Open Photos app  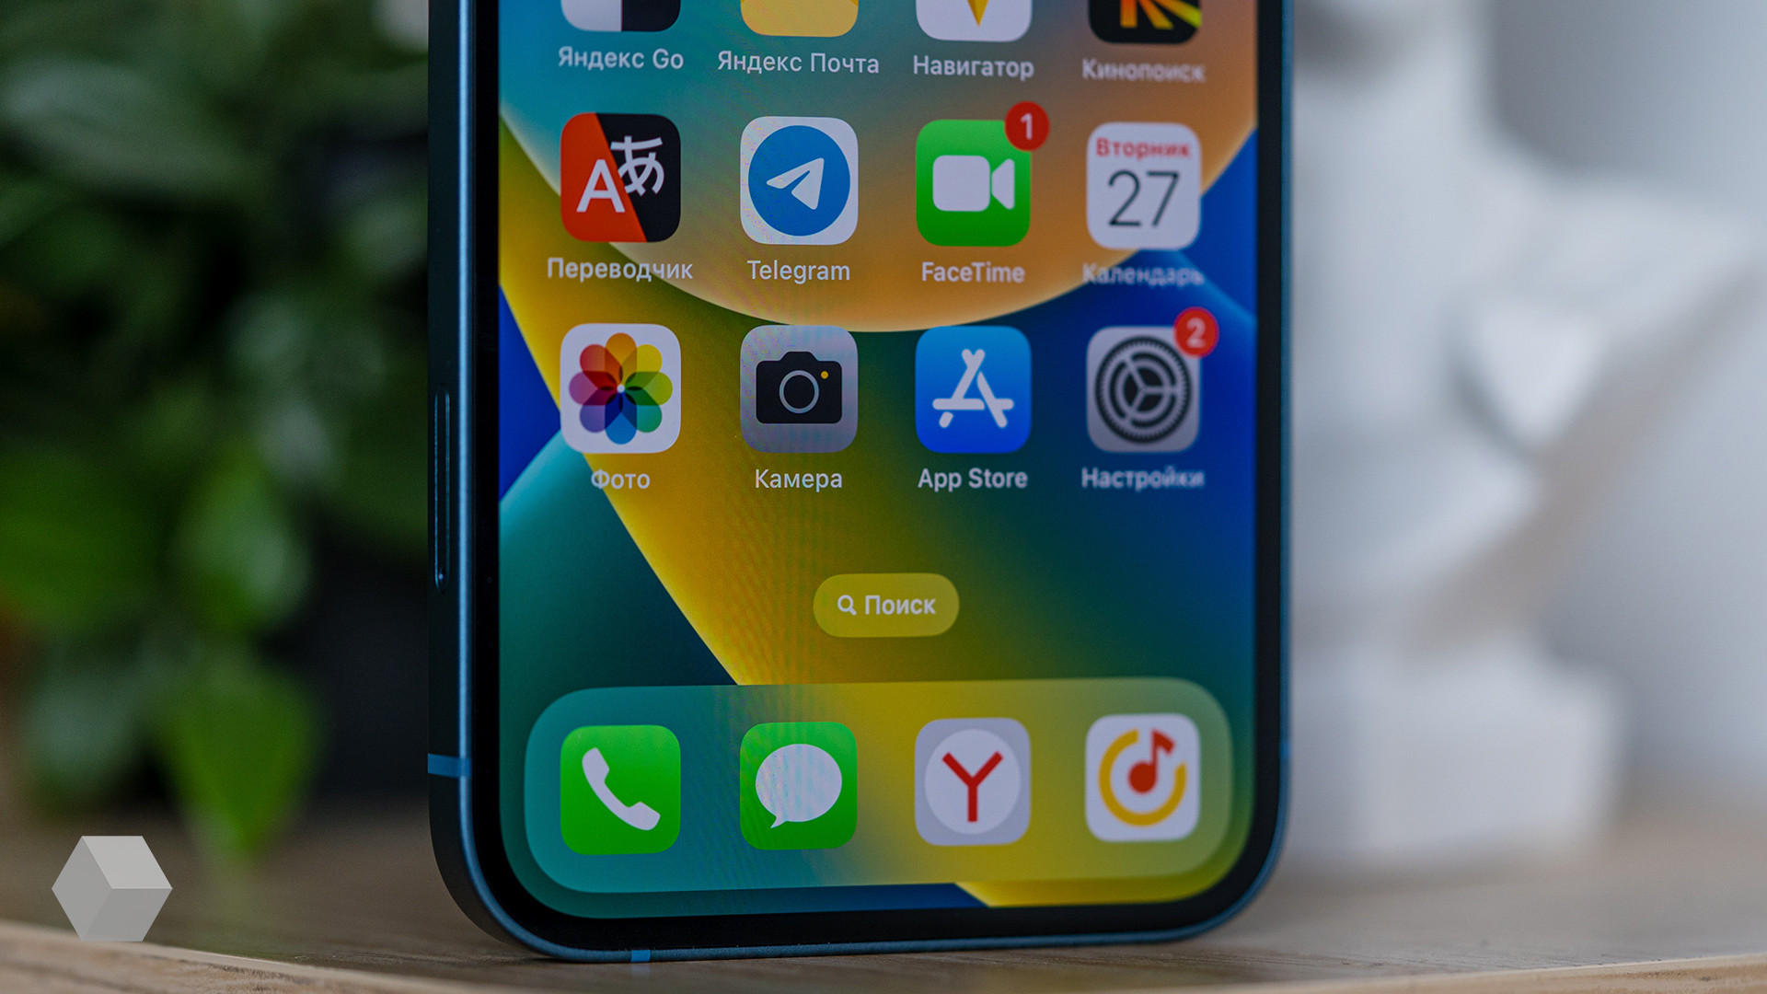(x=619, y=400)
